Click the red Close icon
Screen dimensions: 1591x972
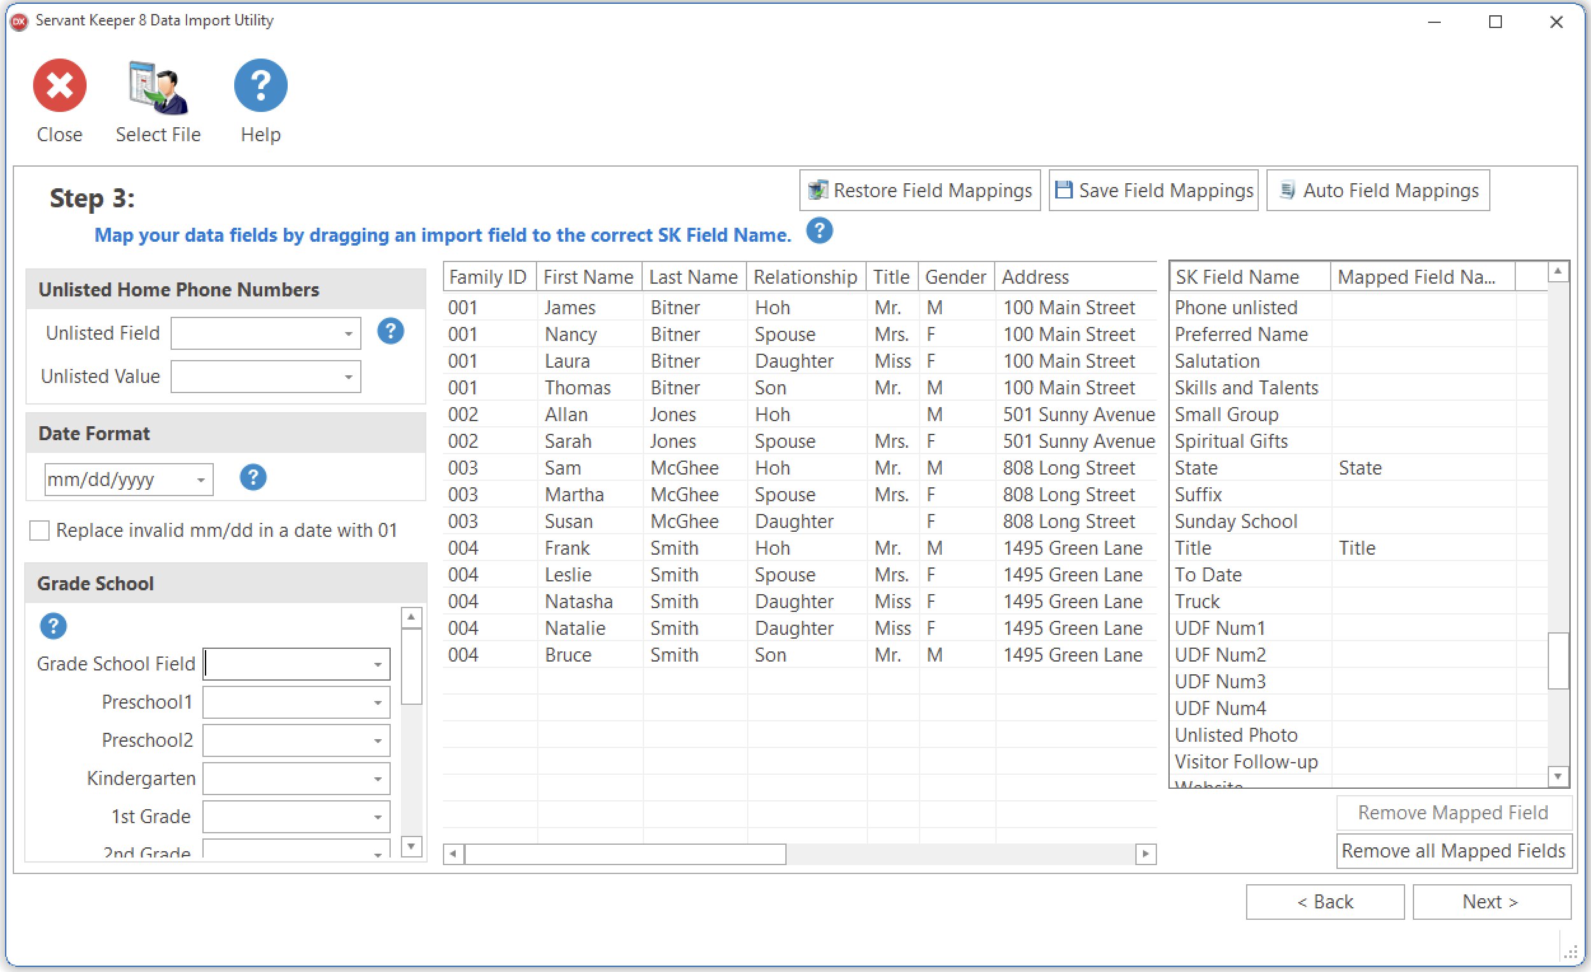[59, 85]
